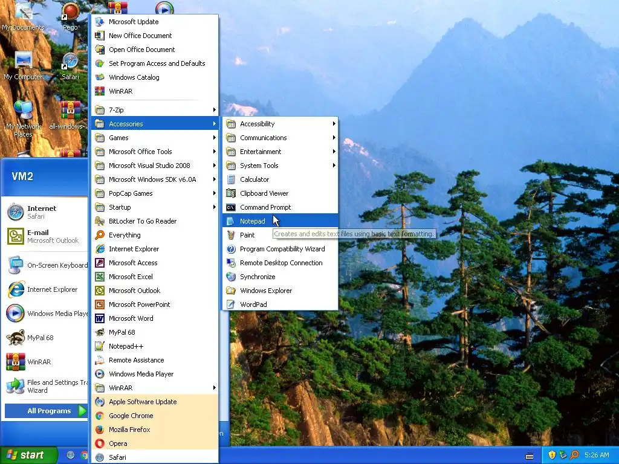619x464 pixels.
Task: Click the Calculator icon
Action: [231, 179]
